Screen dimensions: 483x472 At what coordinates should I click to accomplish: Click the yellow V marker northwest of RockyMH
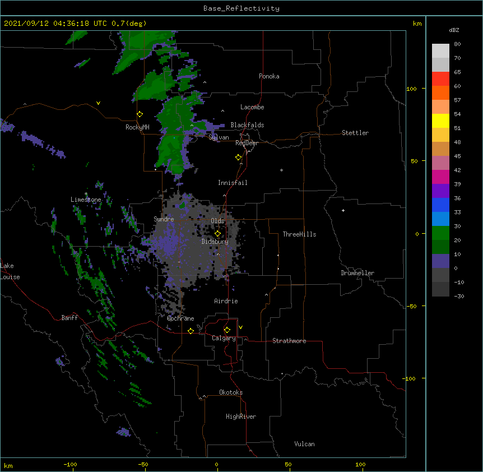click(98, 103)
